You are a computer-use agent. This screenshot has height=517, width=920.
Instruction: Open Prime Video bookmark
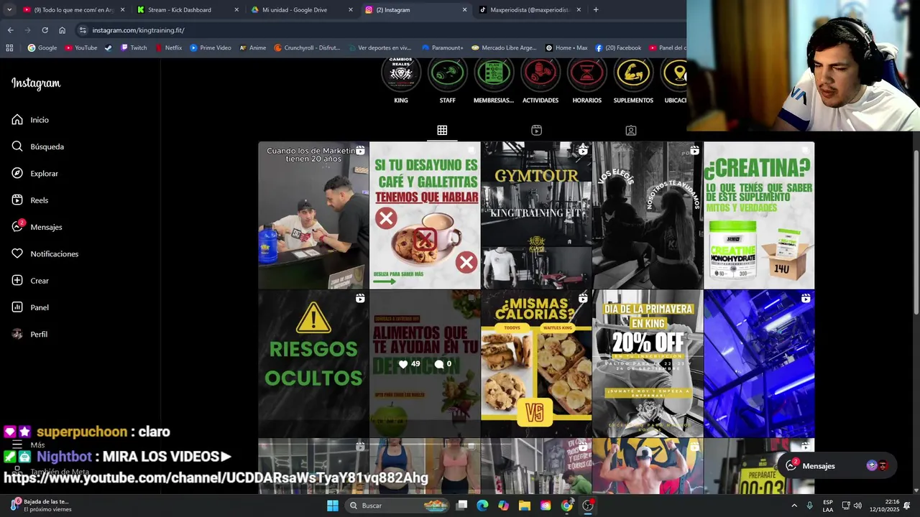click(210, 48)
